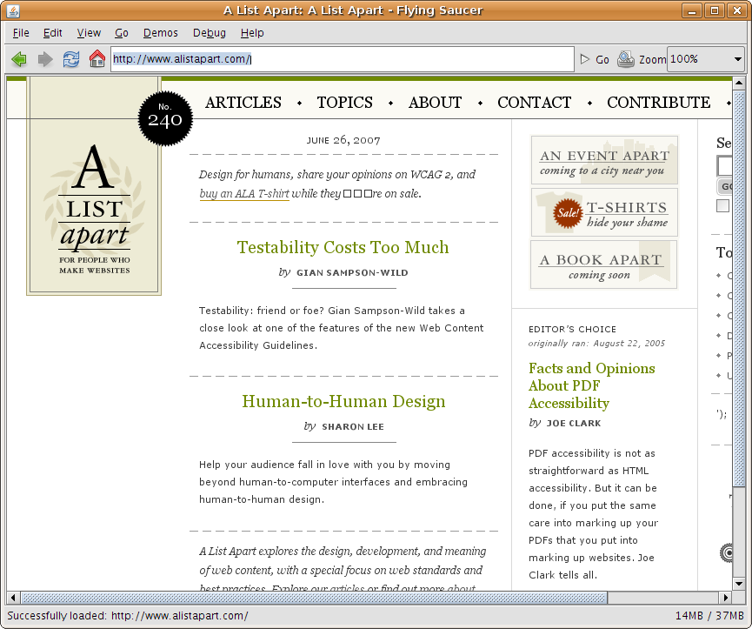Viewport: 752px width, 629px height.
Task: Open the ARTICLES navigation link
Action: point(243,102)
